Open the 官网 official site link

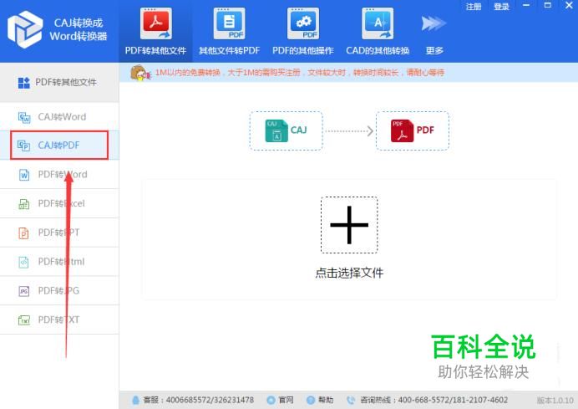286,400
